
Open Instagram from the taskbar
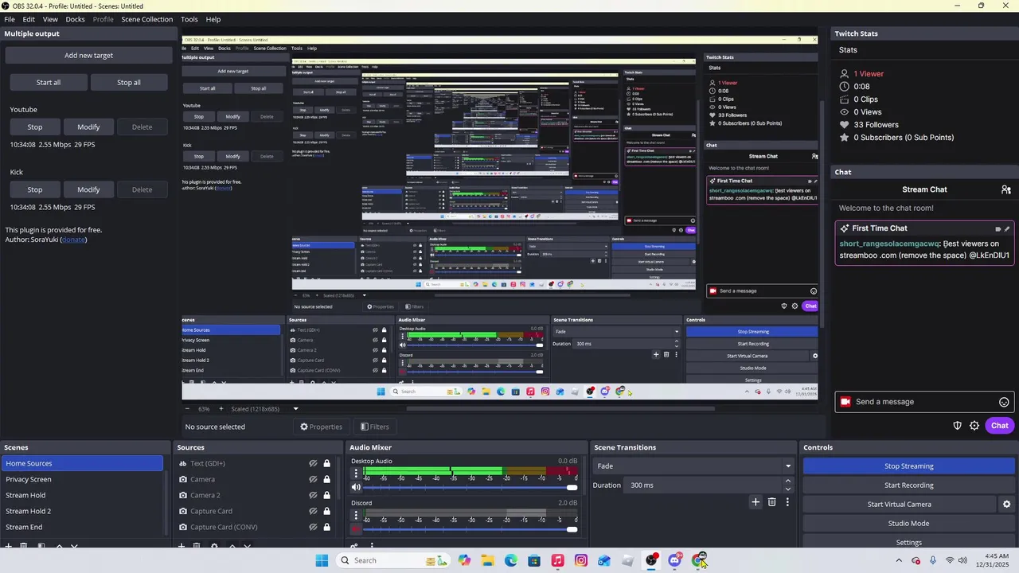pyautogui.click(x=581, y=560)
